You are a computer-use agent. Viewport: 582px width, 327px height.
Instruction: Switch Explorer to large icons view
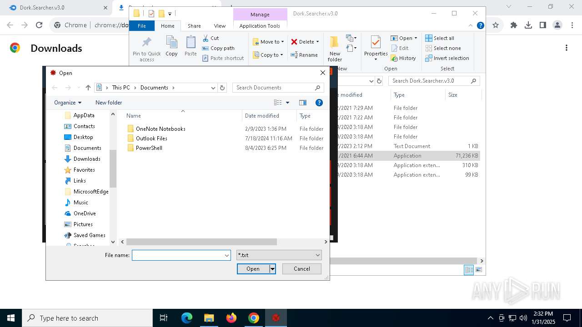[478, 270]
